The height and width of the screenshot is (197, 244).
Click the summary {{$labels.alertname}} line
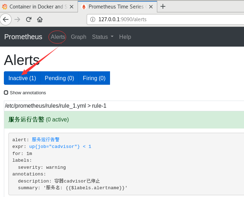point(73,188)
